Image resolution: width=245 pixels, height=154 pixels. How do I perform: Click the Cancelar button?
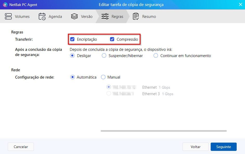(x=21, y=147)
